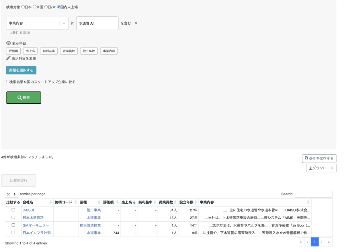344x252 pixels.
Task: Select the 国内未上場 radio button
Action: pos(59,7)
